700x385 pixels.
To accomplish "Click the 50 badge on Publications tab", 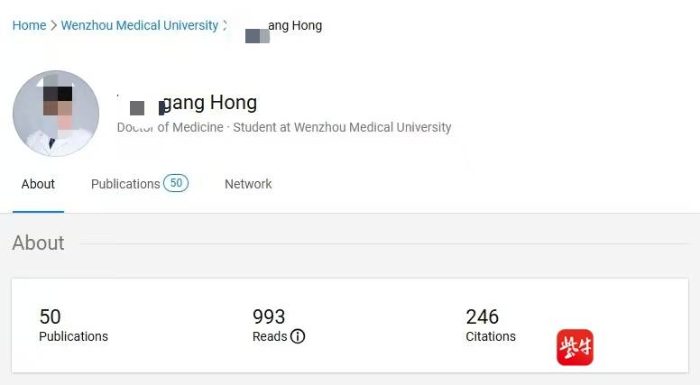I will 176,183.
